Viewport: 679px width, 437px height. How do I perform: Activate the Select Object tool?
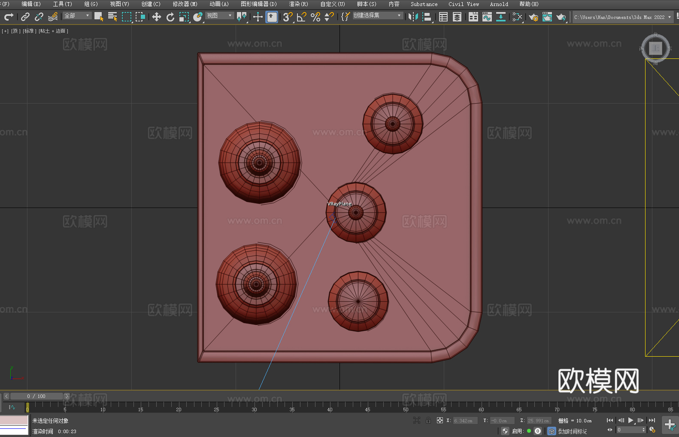tap(99, 17)
